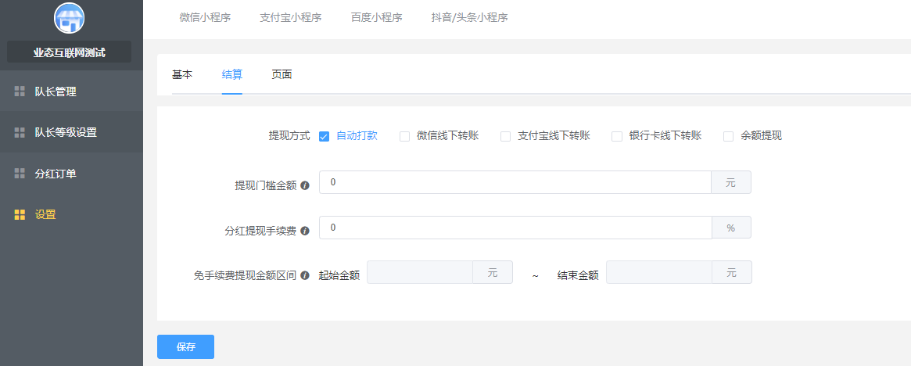Click the store avatar logo
The image size is (911, 366).
click(x=69, y=18)
